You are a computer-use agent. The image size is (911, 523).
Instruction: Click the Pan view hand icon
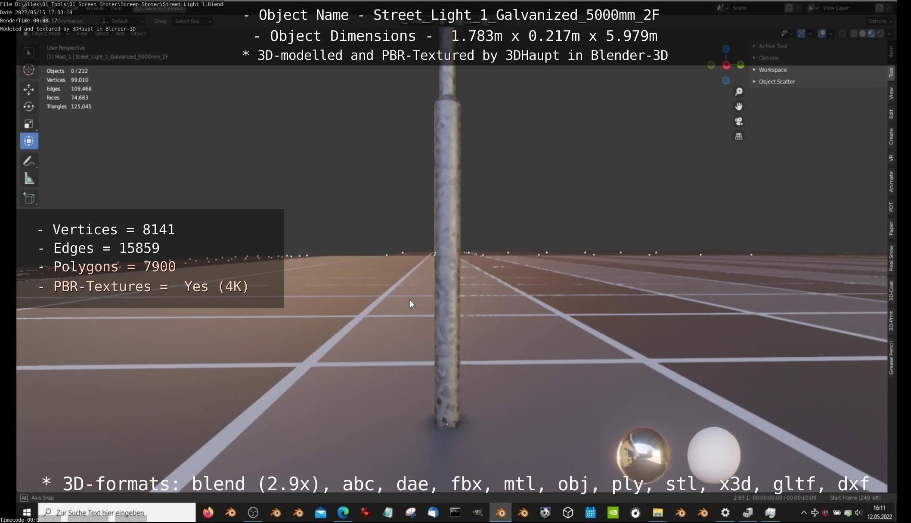tap(738, 106)
